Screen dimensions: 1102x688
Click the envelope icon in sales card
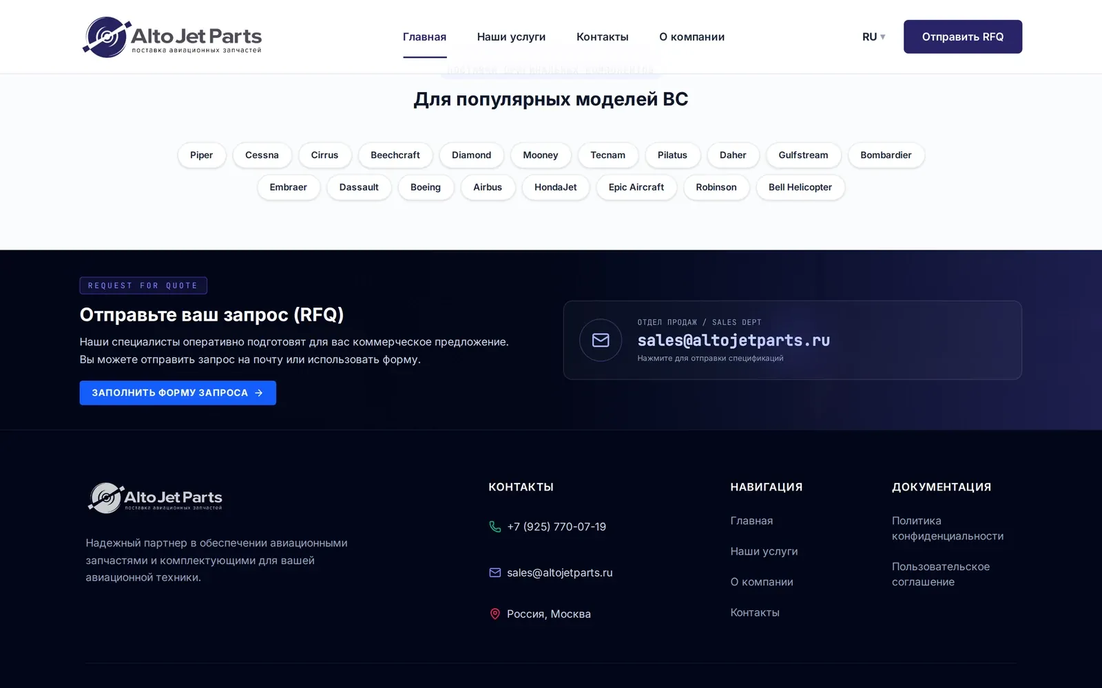tap(601, 340)
